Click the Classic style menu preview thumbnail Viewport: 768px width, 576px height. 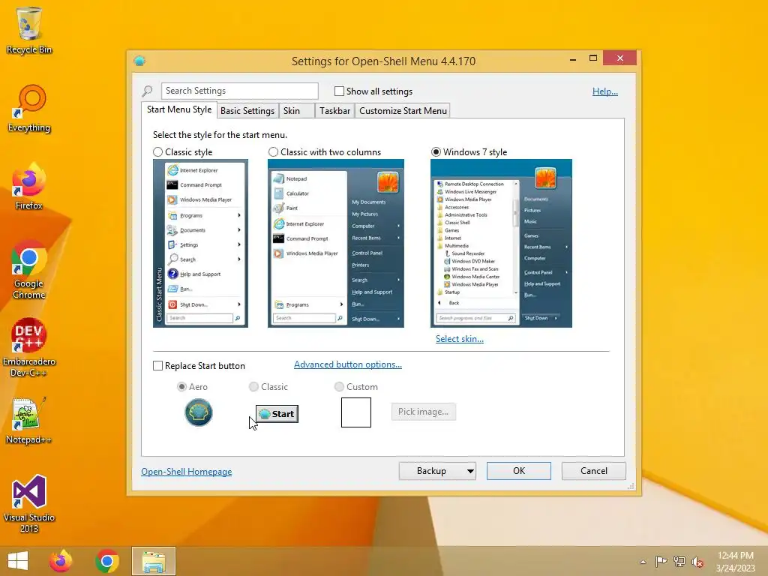pos(200,244)
